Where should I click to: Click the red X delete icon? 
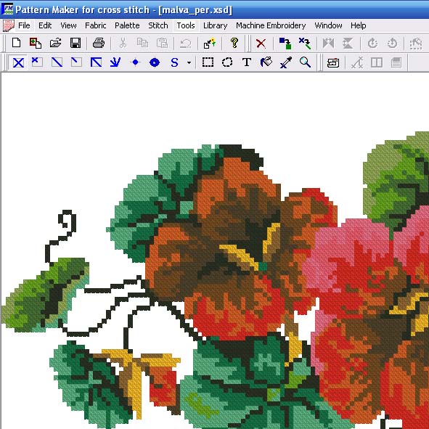pos(261,44)
